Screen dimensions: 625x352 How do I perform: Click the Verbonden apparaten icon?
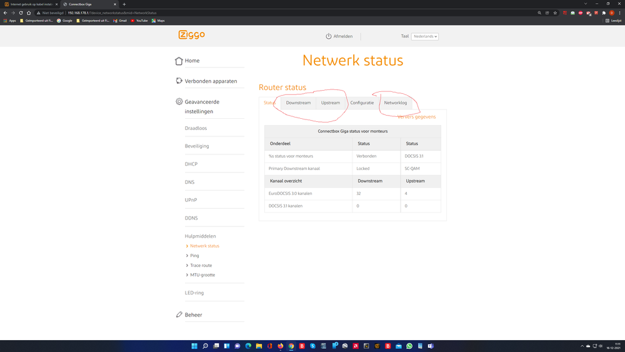pos(179,81)
